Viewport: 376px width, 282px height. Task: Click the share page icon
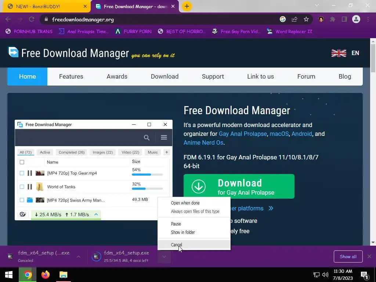pyautogui.click(x=294, y=19)
